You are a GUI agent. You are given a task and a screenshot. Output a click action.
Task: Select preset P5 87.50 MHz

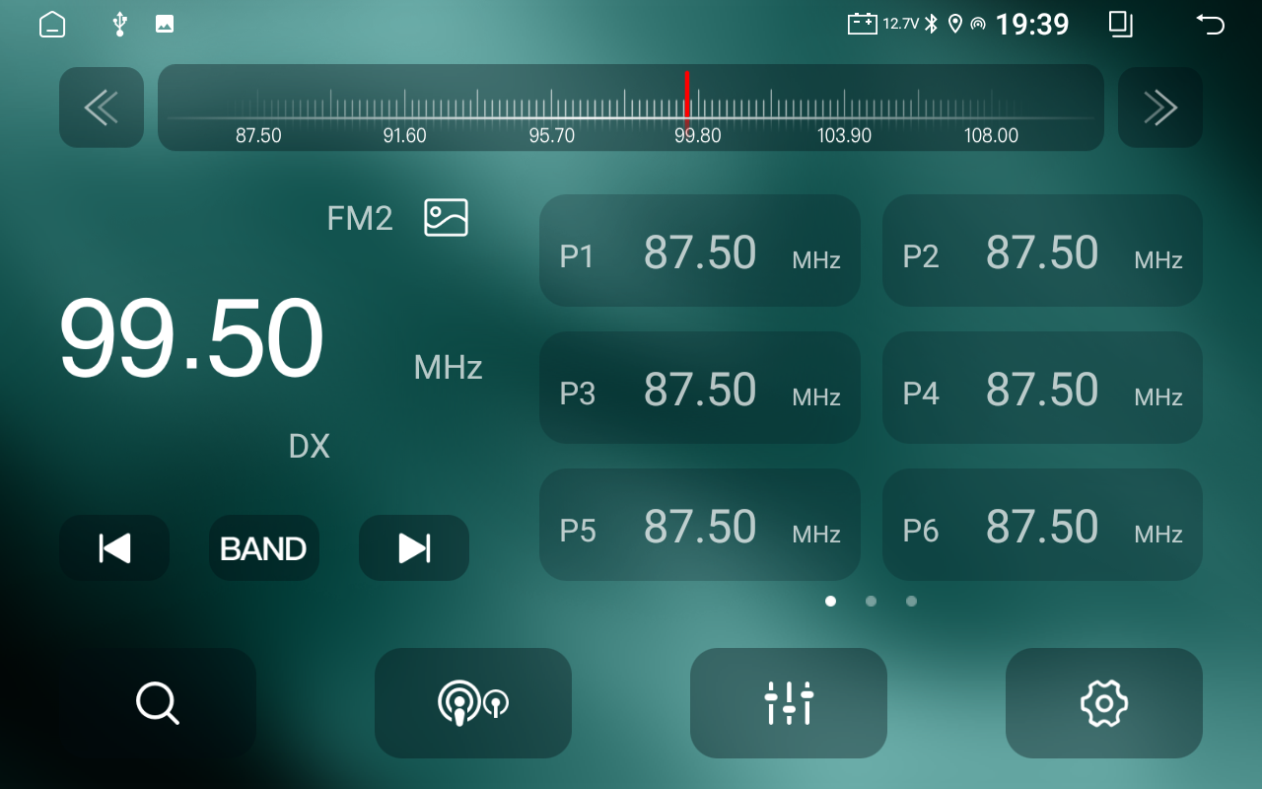(700, 525)
